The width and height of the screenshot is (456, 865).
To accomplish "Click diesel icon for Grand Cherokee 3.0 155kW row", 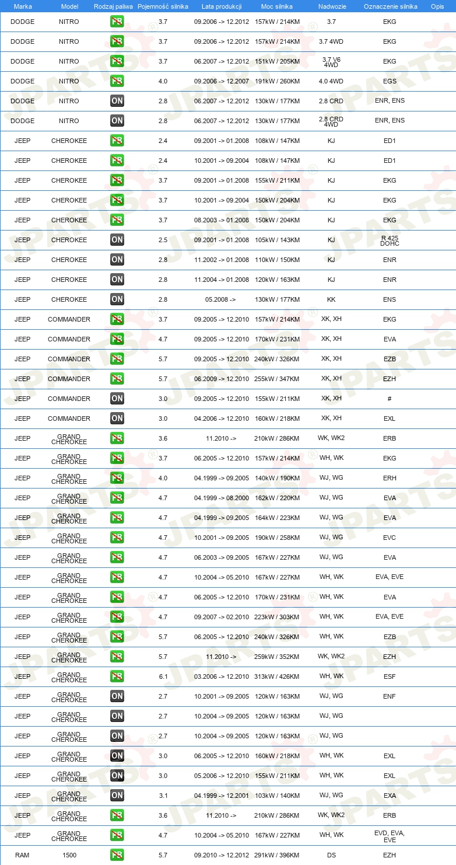I will click(117, 776).
